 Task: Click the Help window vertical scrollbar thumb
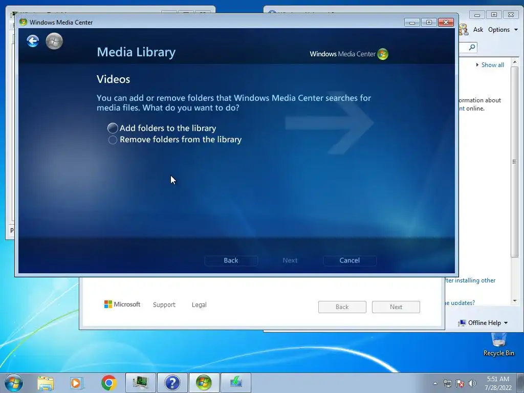(515, 162)
